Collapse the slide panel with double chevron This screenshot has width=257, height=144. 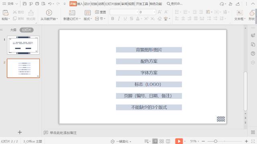(x=2, y=30)
